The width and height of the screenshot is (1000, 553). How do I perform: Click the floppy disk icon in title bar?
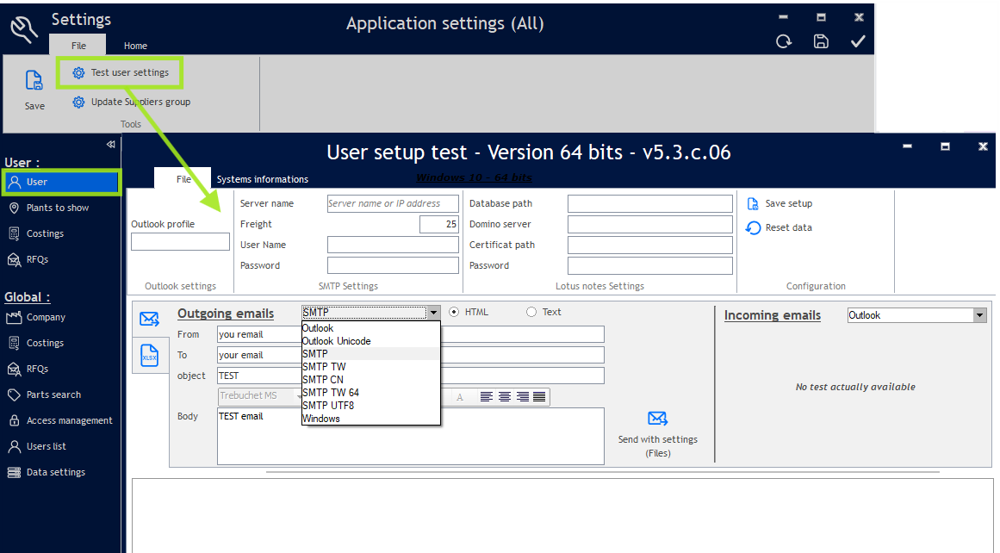[x=821, y=41]
